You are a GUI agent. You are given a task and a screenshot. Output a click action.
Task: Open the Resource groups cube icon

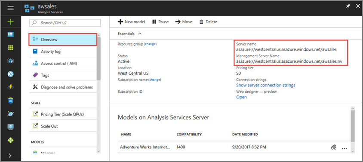point(10,61)
